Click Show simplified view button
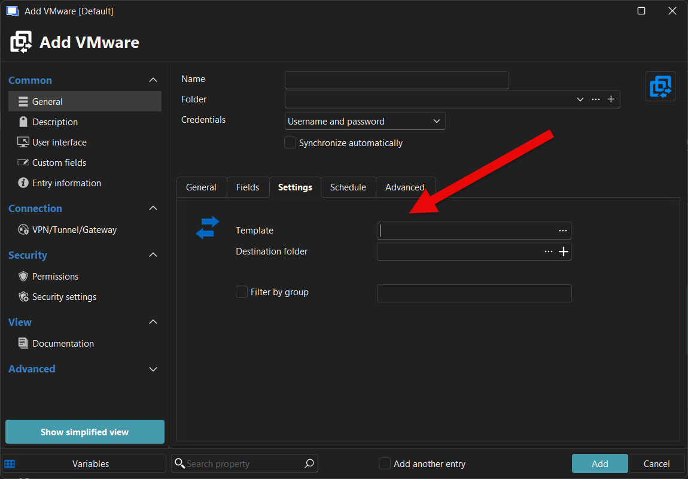688x479 pixels. tap(85, 432)
